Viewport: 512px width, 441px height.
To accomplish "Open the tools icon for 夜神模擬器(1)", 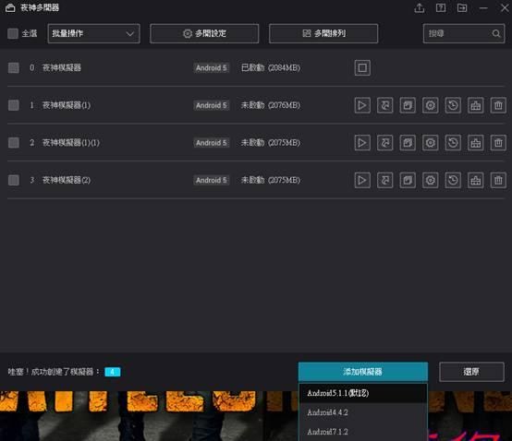I will pos(475,105).
